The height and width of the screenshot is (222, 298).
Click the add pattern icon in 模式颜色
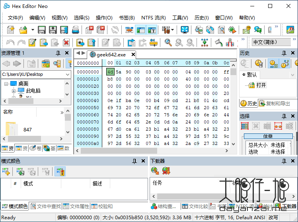click(6, 171)
